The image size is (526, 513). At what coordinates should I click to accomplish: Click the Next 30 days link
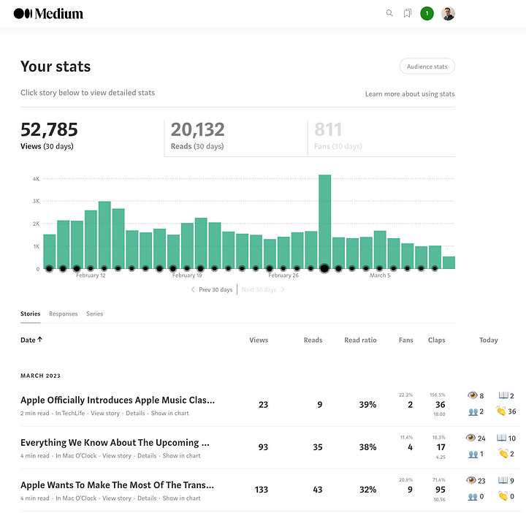tap(259, 289)
